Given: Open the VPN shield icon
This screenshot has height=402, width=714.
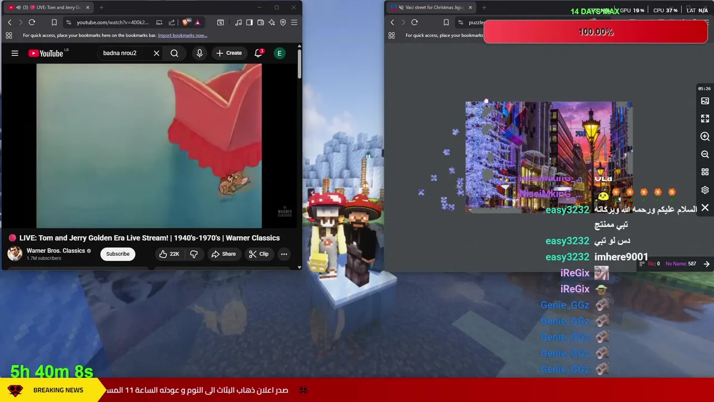Looking at the screenshot, I should 283,22.
